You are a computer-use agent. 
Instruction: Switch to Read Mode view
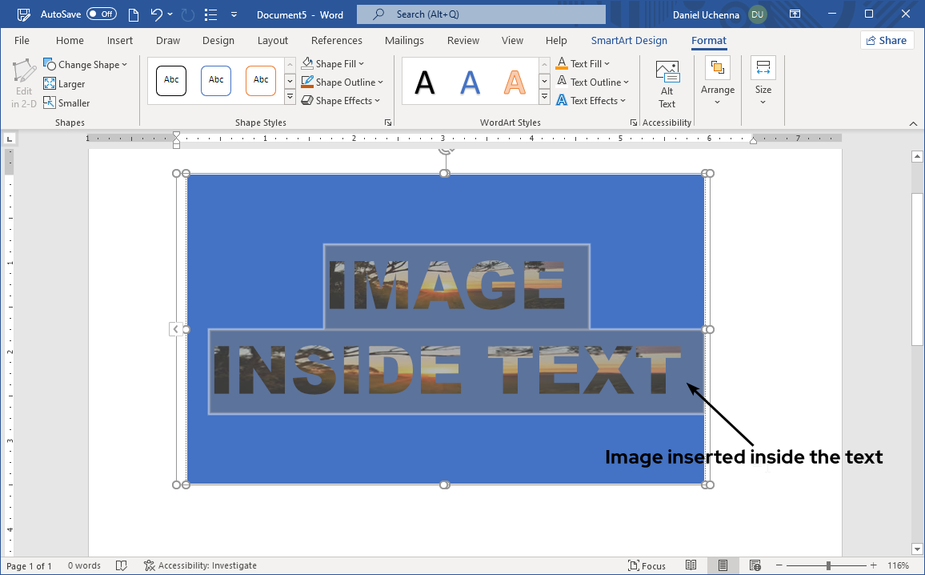[x=691, y=565]
